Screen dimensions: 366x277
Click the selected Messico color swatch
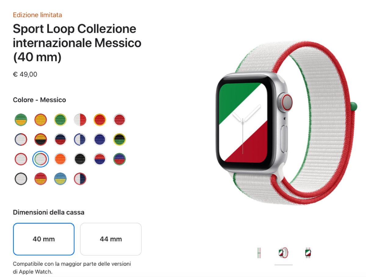(x=41, y=159)
